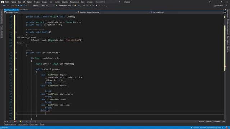Switch to the CameraSize.cs tab
This screenshot has width=230, height=129.
pyautogui.click(x=24, y=10)
